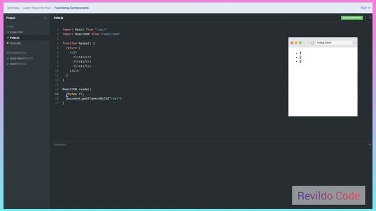Select the react-dom dependency

point(21,59)
